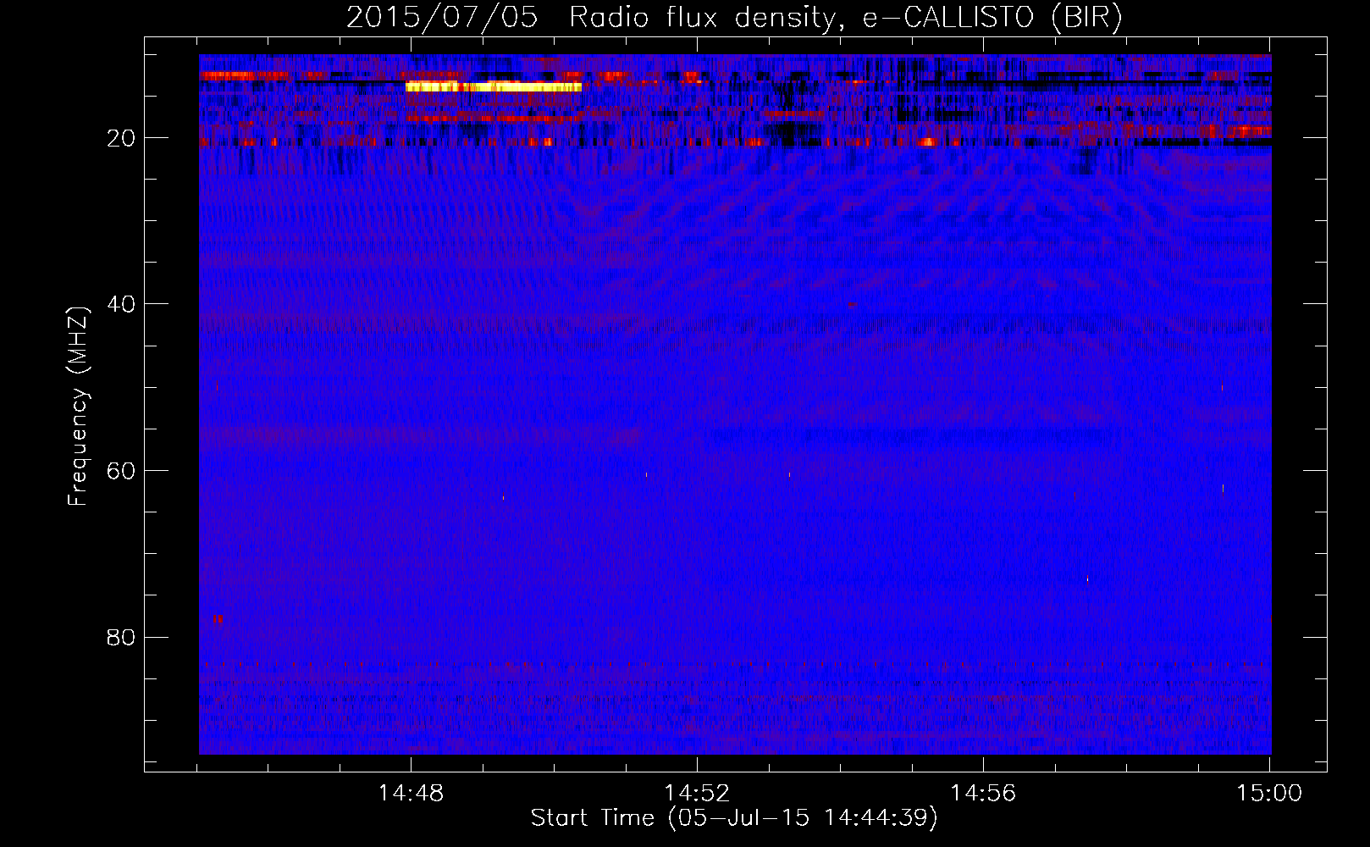Click the 60 MHz frequency tick label
Image resolution: width=1370 pixels, height=847 pixels.
(x=121, y=471)
